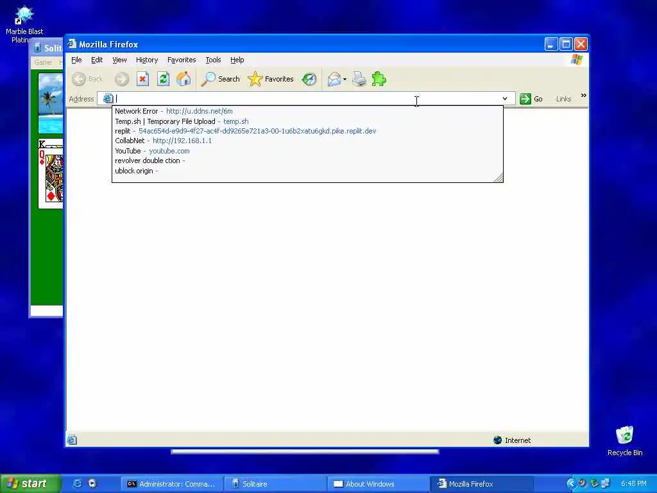Select Temp.sh Temporary File Upload suggestion
Image resolution: width=657 pixels, height=493 pixels.
pyautogui.click(x=307, y=121)
